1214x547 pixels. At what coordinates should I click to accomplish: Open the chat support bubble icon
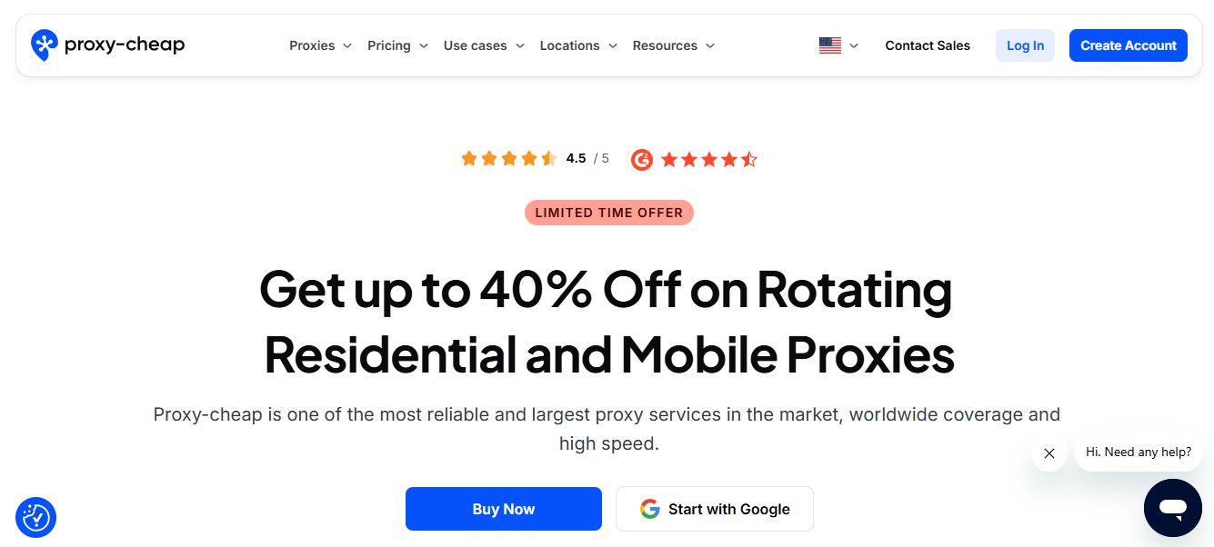pos(1172,508)
